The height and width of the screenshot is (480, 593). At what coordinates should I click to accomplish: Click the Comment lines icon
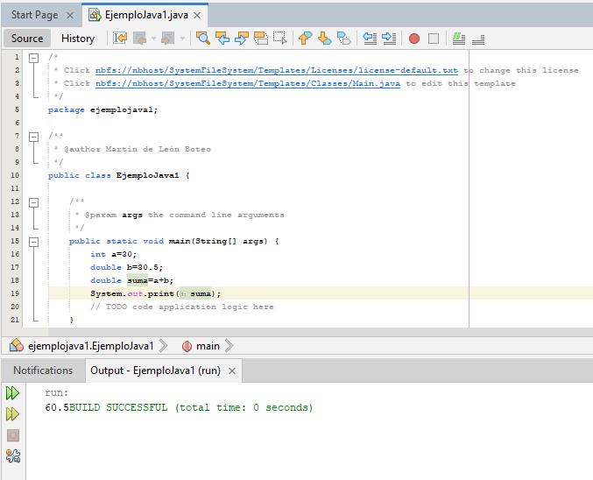pyautogui.click(x=459, y=39)
